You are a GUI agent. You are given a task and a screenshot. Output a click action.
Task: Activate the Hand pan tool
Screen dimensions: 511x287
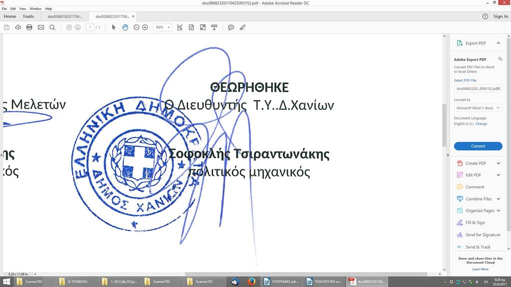pos(125,27)
